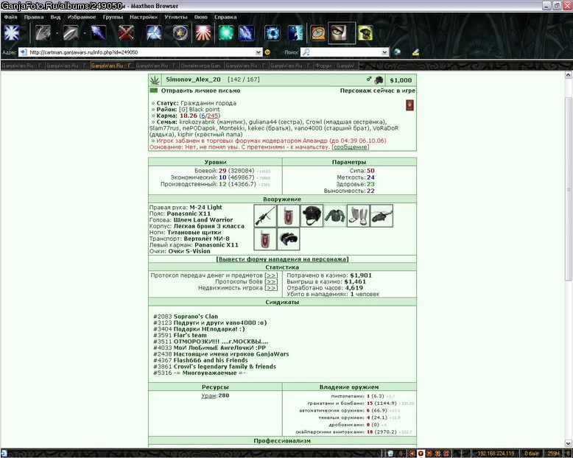Open the M-24 Light rifle thumbnail
The image size is (573, 458).
pyautogui.click(x=265, y=216)
